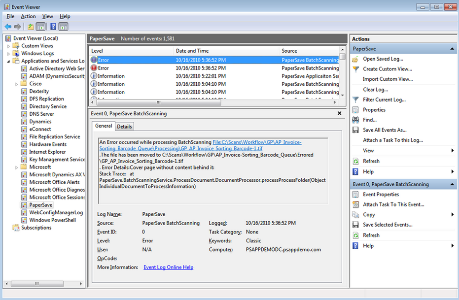Click the Save All Events As disk icon
The image size is (459, 300).
[x=355, y=130]
